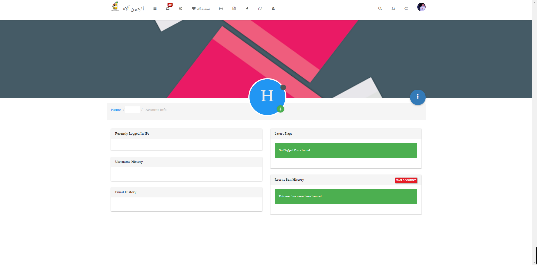The height and width of the screenshot is (265, 537).
Task: Open the categories list icon
Action: (155, 9)
